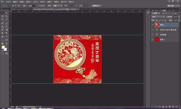Hide the top rooster image layer
The width and height of the screenshot is (181, 109).
[153, 25]
